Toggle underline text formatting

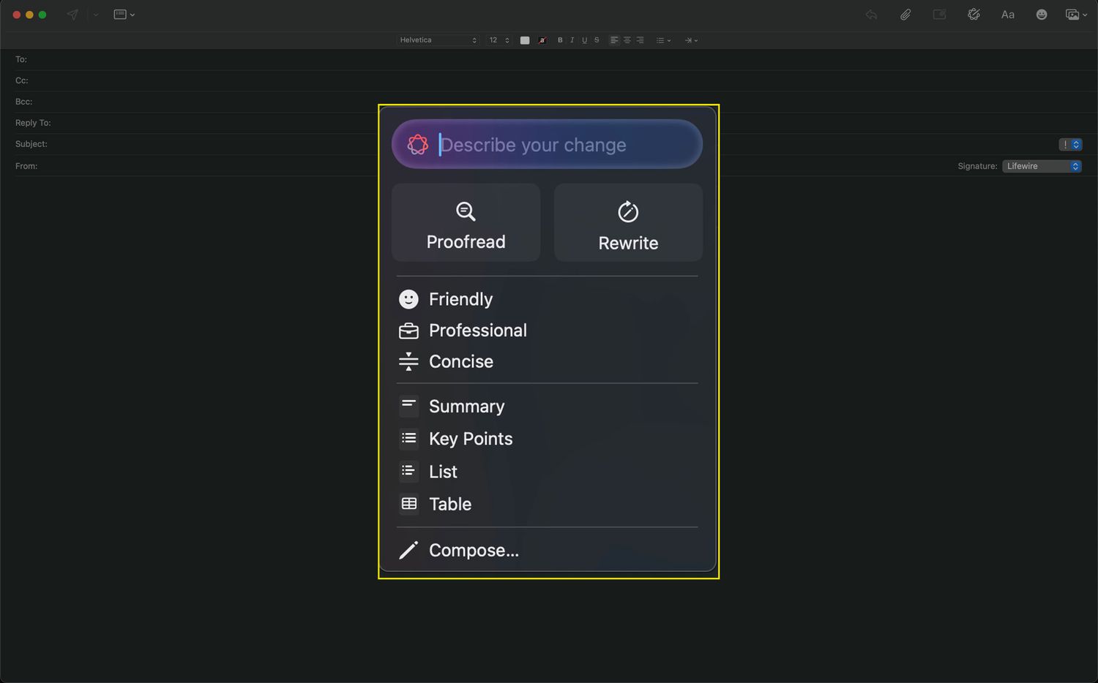click(x=584, y=40)
